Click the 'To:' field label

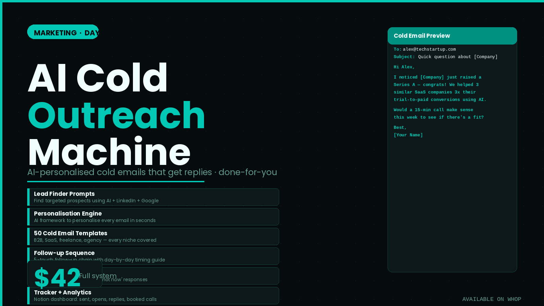tap(397, 49)
